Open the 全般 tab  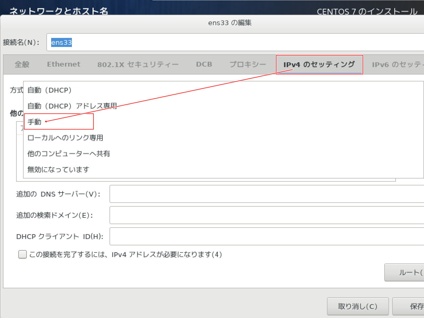22,64
